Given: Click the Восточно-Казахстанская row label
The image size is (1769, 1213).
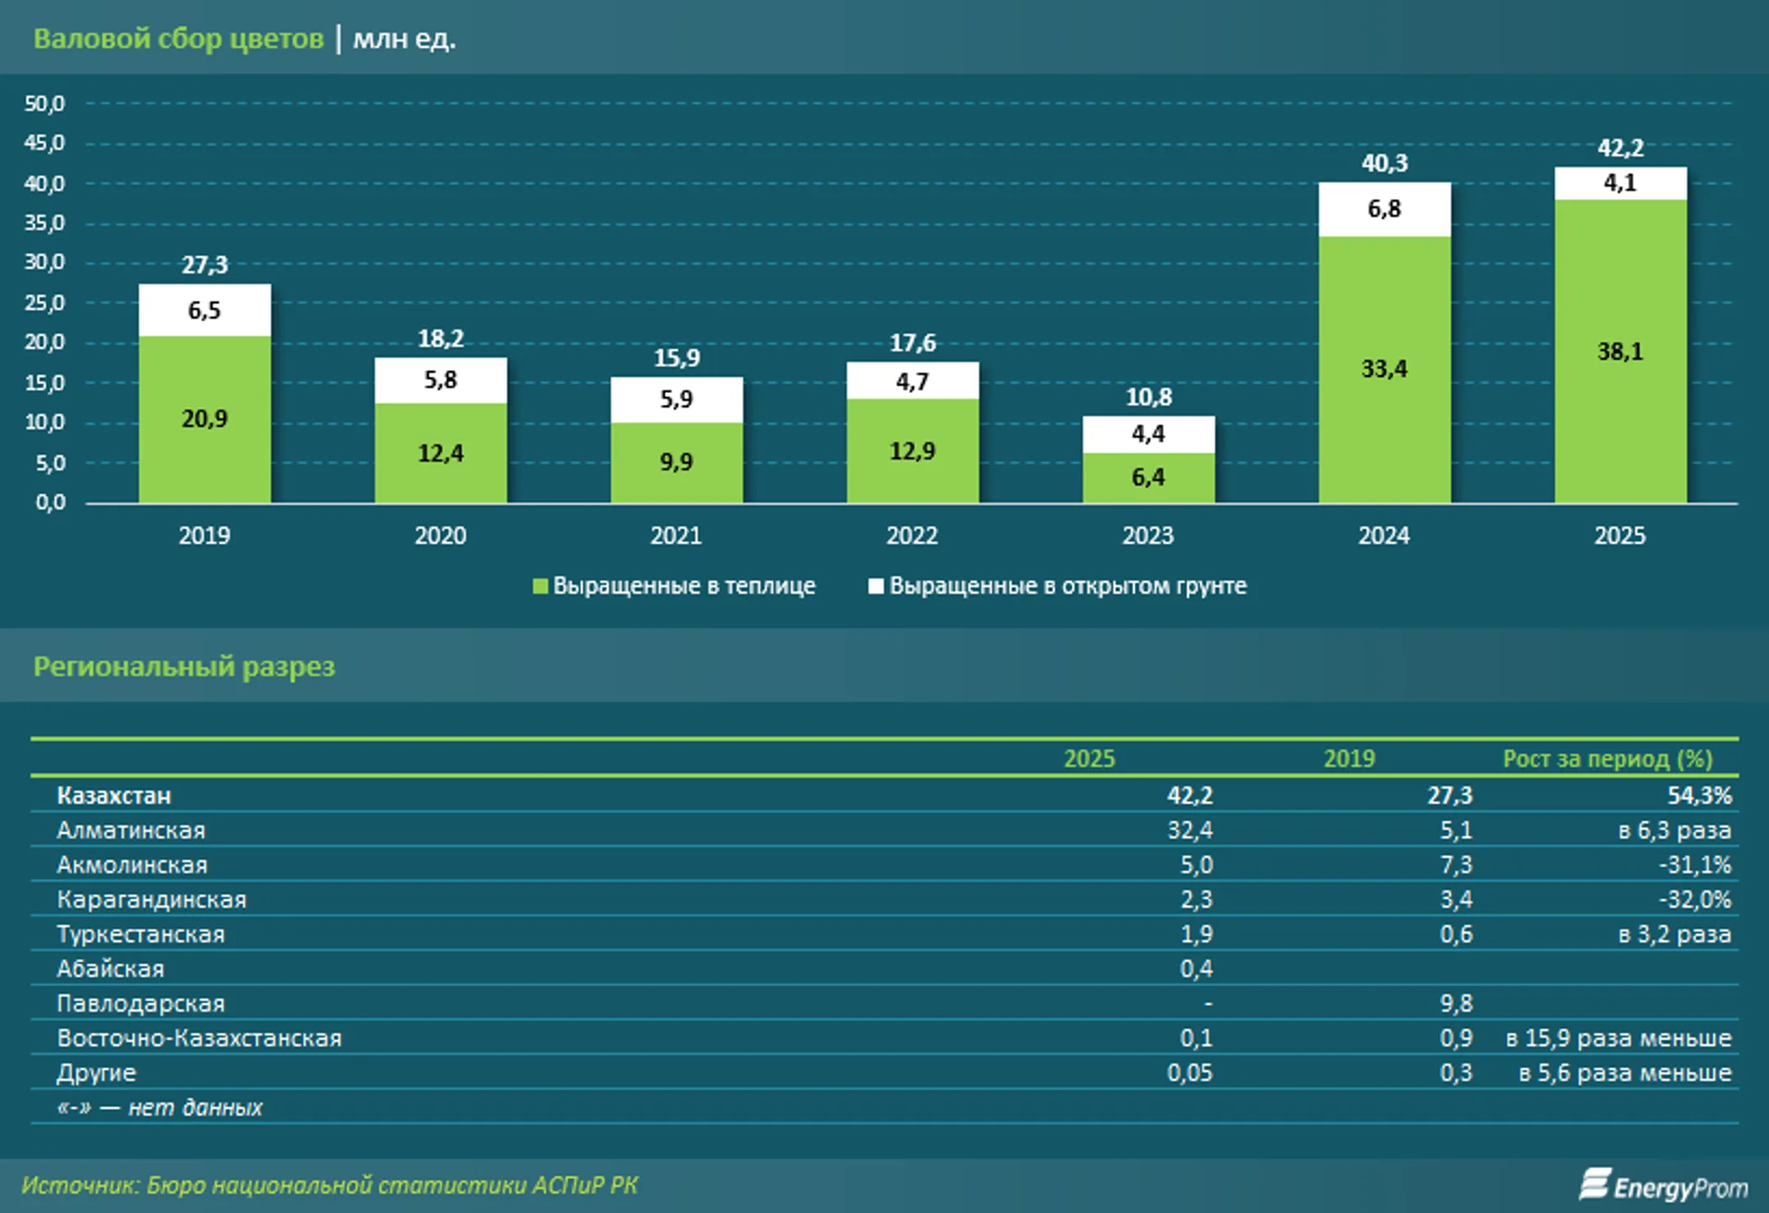Looking at the screenshot, I should coord(199,1039).
